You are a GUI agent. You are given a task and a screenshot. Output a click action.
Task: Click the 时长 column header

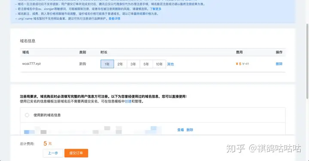[104, 52]
